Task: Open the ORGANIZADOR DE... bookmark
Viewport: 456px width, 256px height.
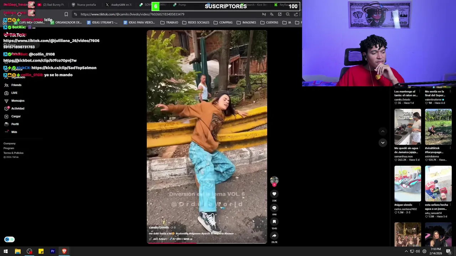Action: 66,22
